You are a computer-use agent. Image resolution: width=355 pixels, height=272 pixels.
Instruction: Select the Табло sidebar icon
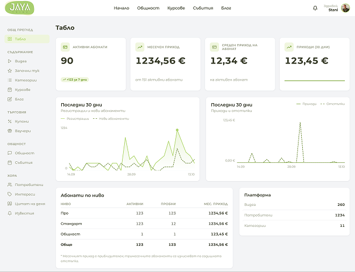pyautogui.click(x=10, y=39)
